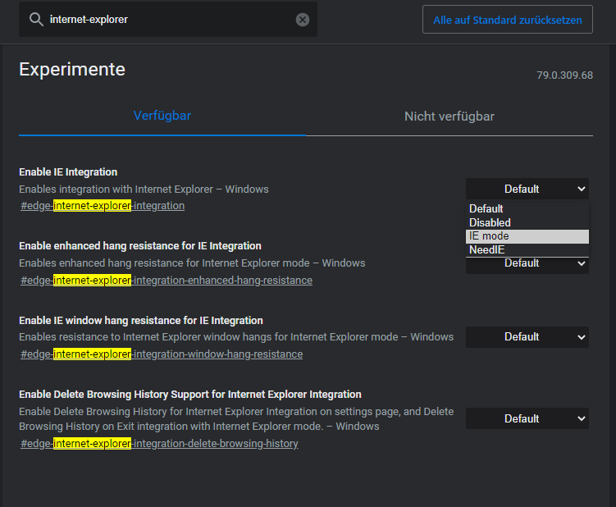Select IE mode in the dropdown list

(489, 236)
